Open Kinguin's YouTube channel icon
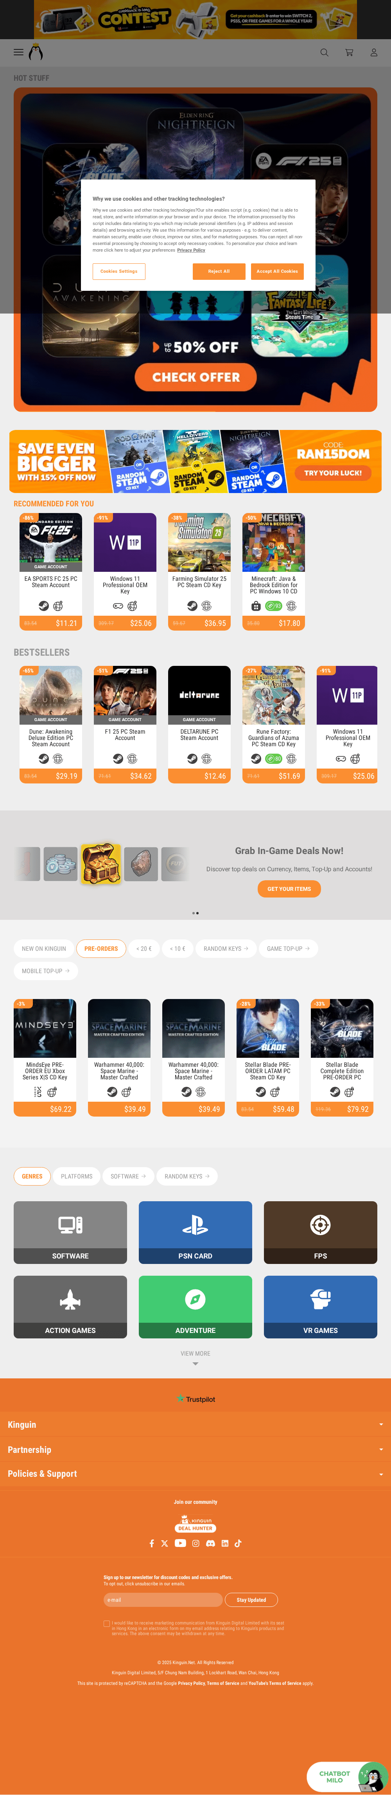The height and width of the screenshot is (1795, 391). pyautogui.click(x=180, y=1543)
